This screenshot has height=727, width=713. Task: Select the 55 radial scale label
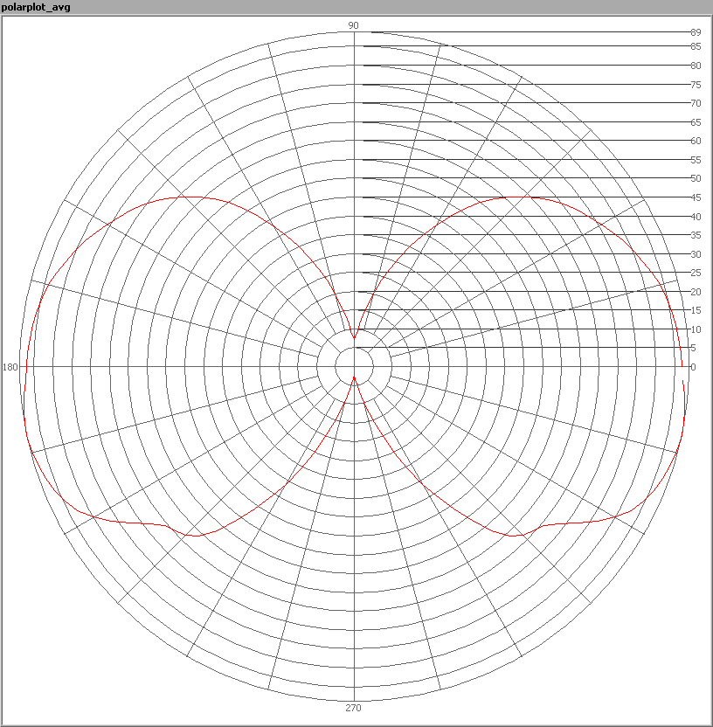click(x=696, y=160)
